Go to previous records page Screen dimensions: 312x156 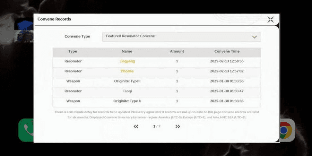click(x=136, y=126)
